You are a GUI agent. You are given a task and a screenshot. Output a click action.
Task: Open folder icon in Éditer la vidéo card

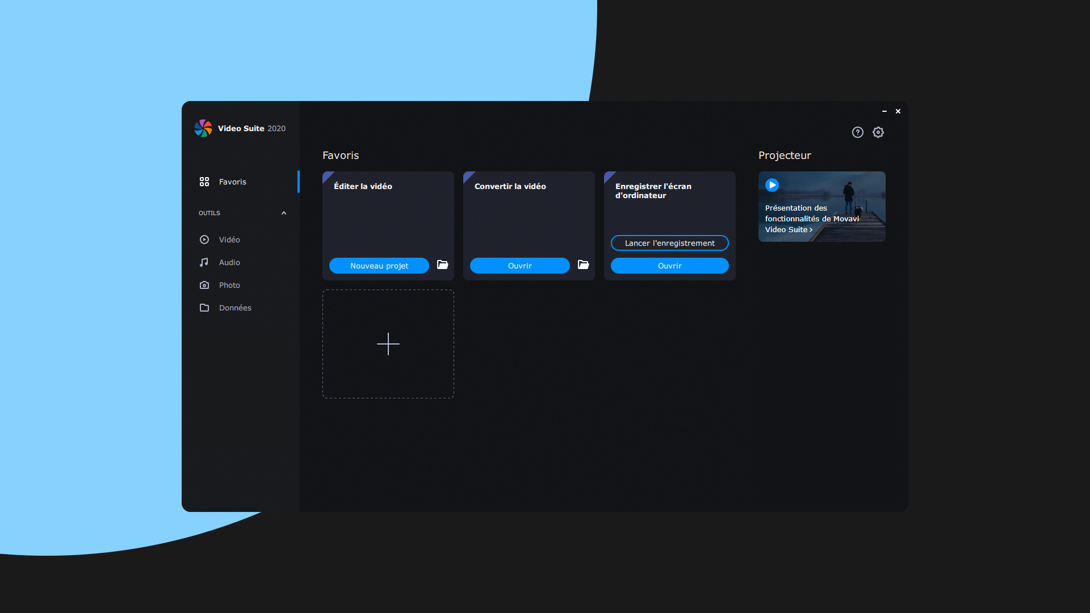pyautogui.click(x=442, y=265)
